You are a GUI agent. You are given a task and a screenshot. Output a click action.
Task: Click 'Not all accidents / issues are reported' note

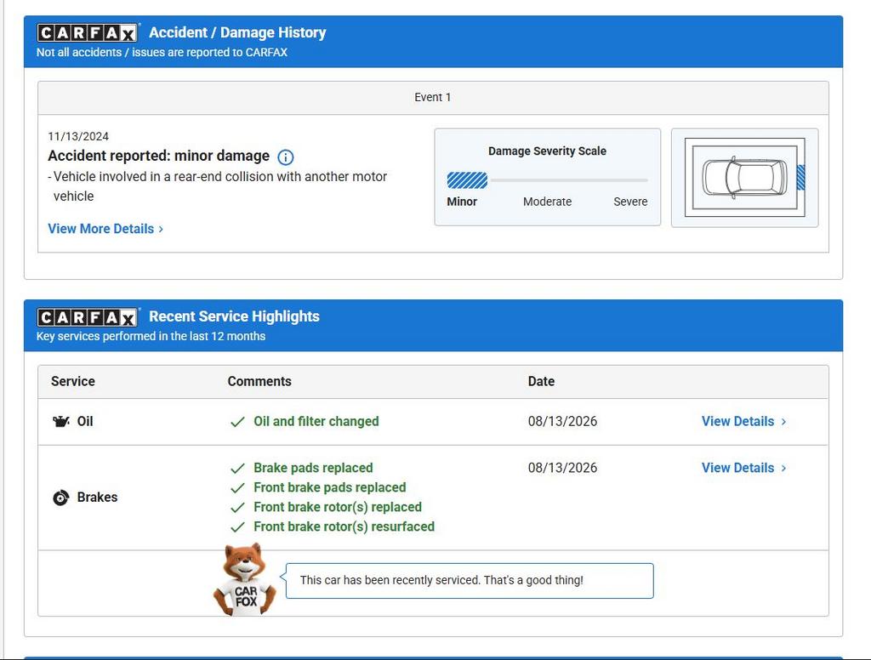point(162,52)
